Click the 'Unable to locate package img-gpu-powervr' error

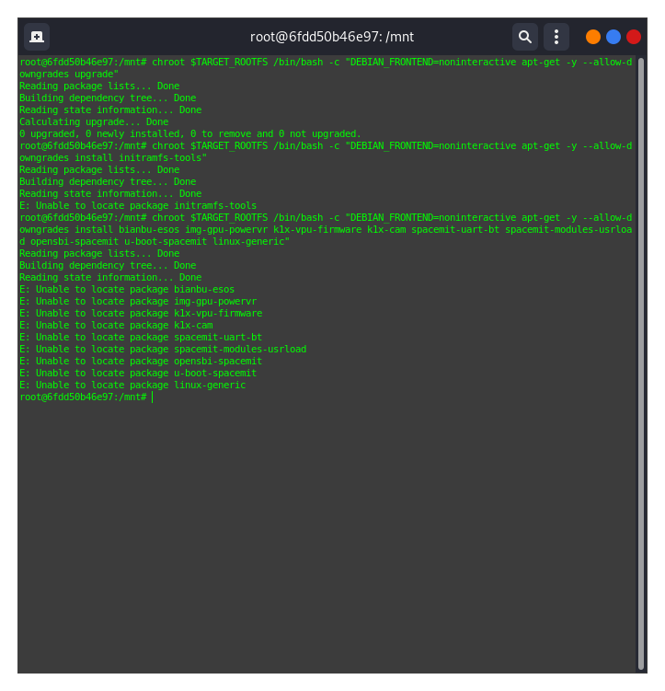138,301
